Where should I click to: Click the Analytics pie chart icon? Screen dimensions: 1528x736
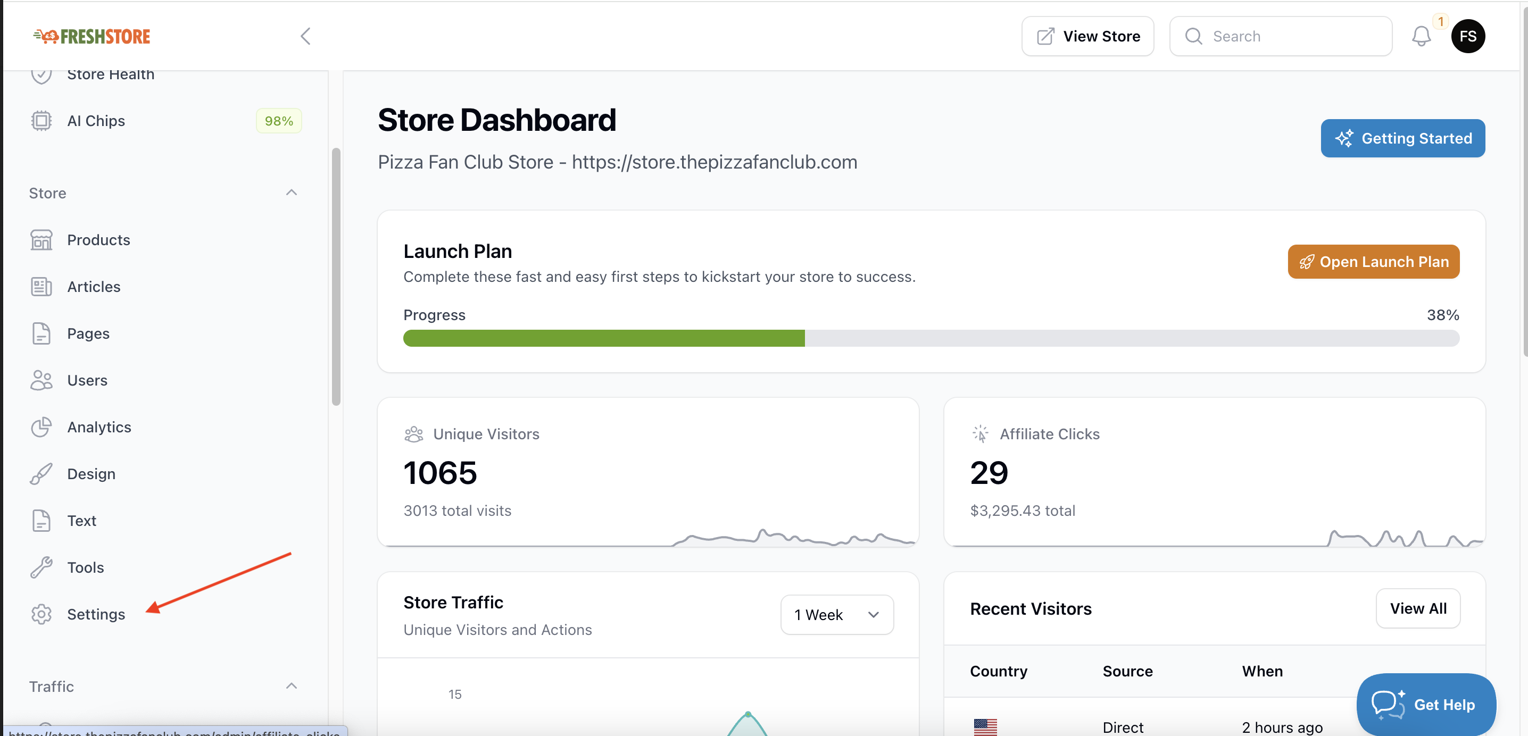(x=41, y=427)
